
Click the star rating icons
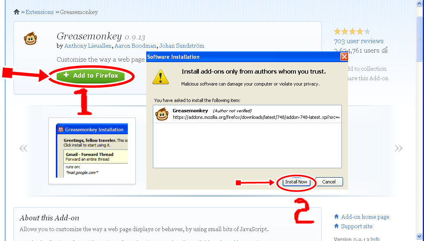tap(353, 32)
